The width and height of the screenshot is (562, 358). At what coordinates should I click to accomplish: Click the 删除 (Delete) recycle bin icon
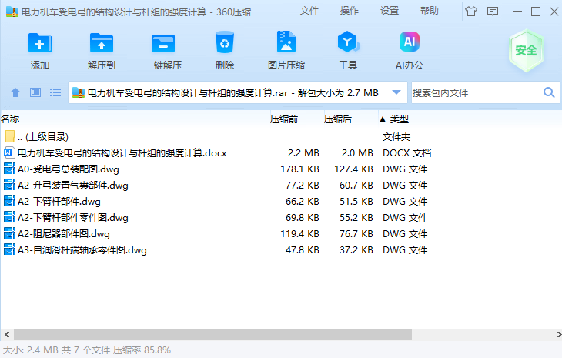pyautogui.click(x=225, y=42)
